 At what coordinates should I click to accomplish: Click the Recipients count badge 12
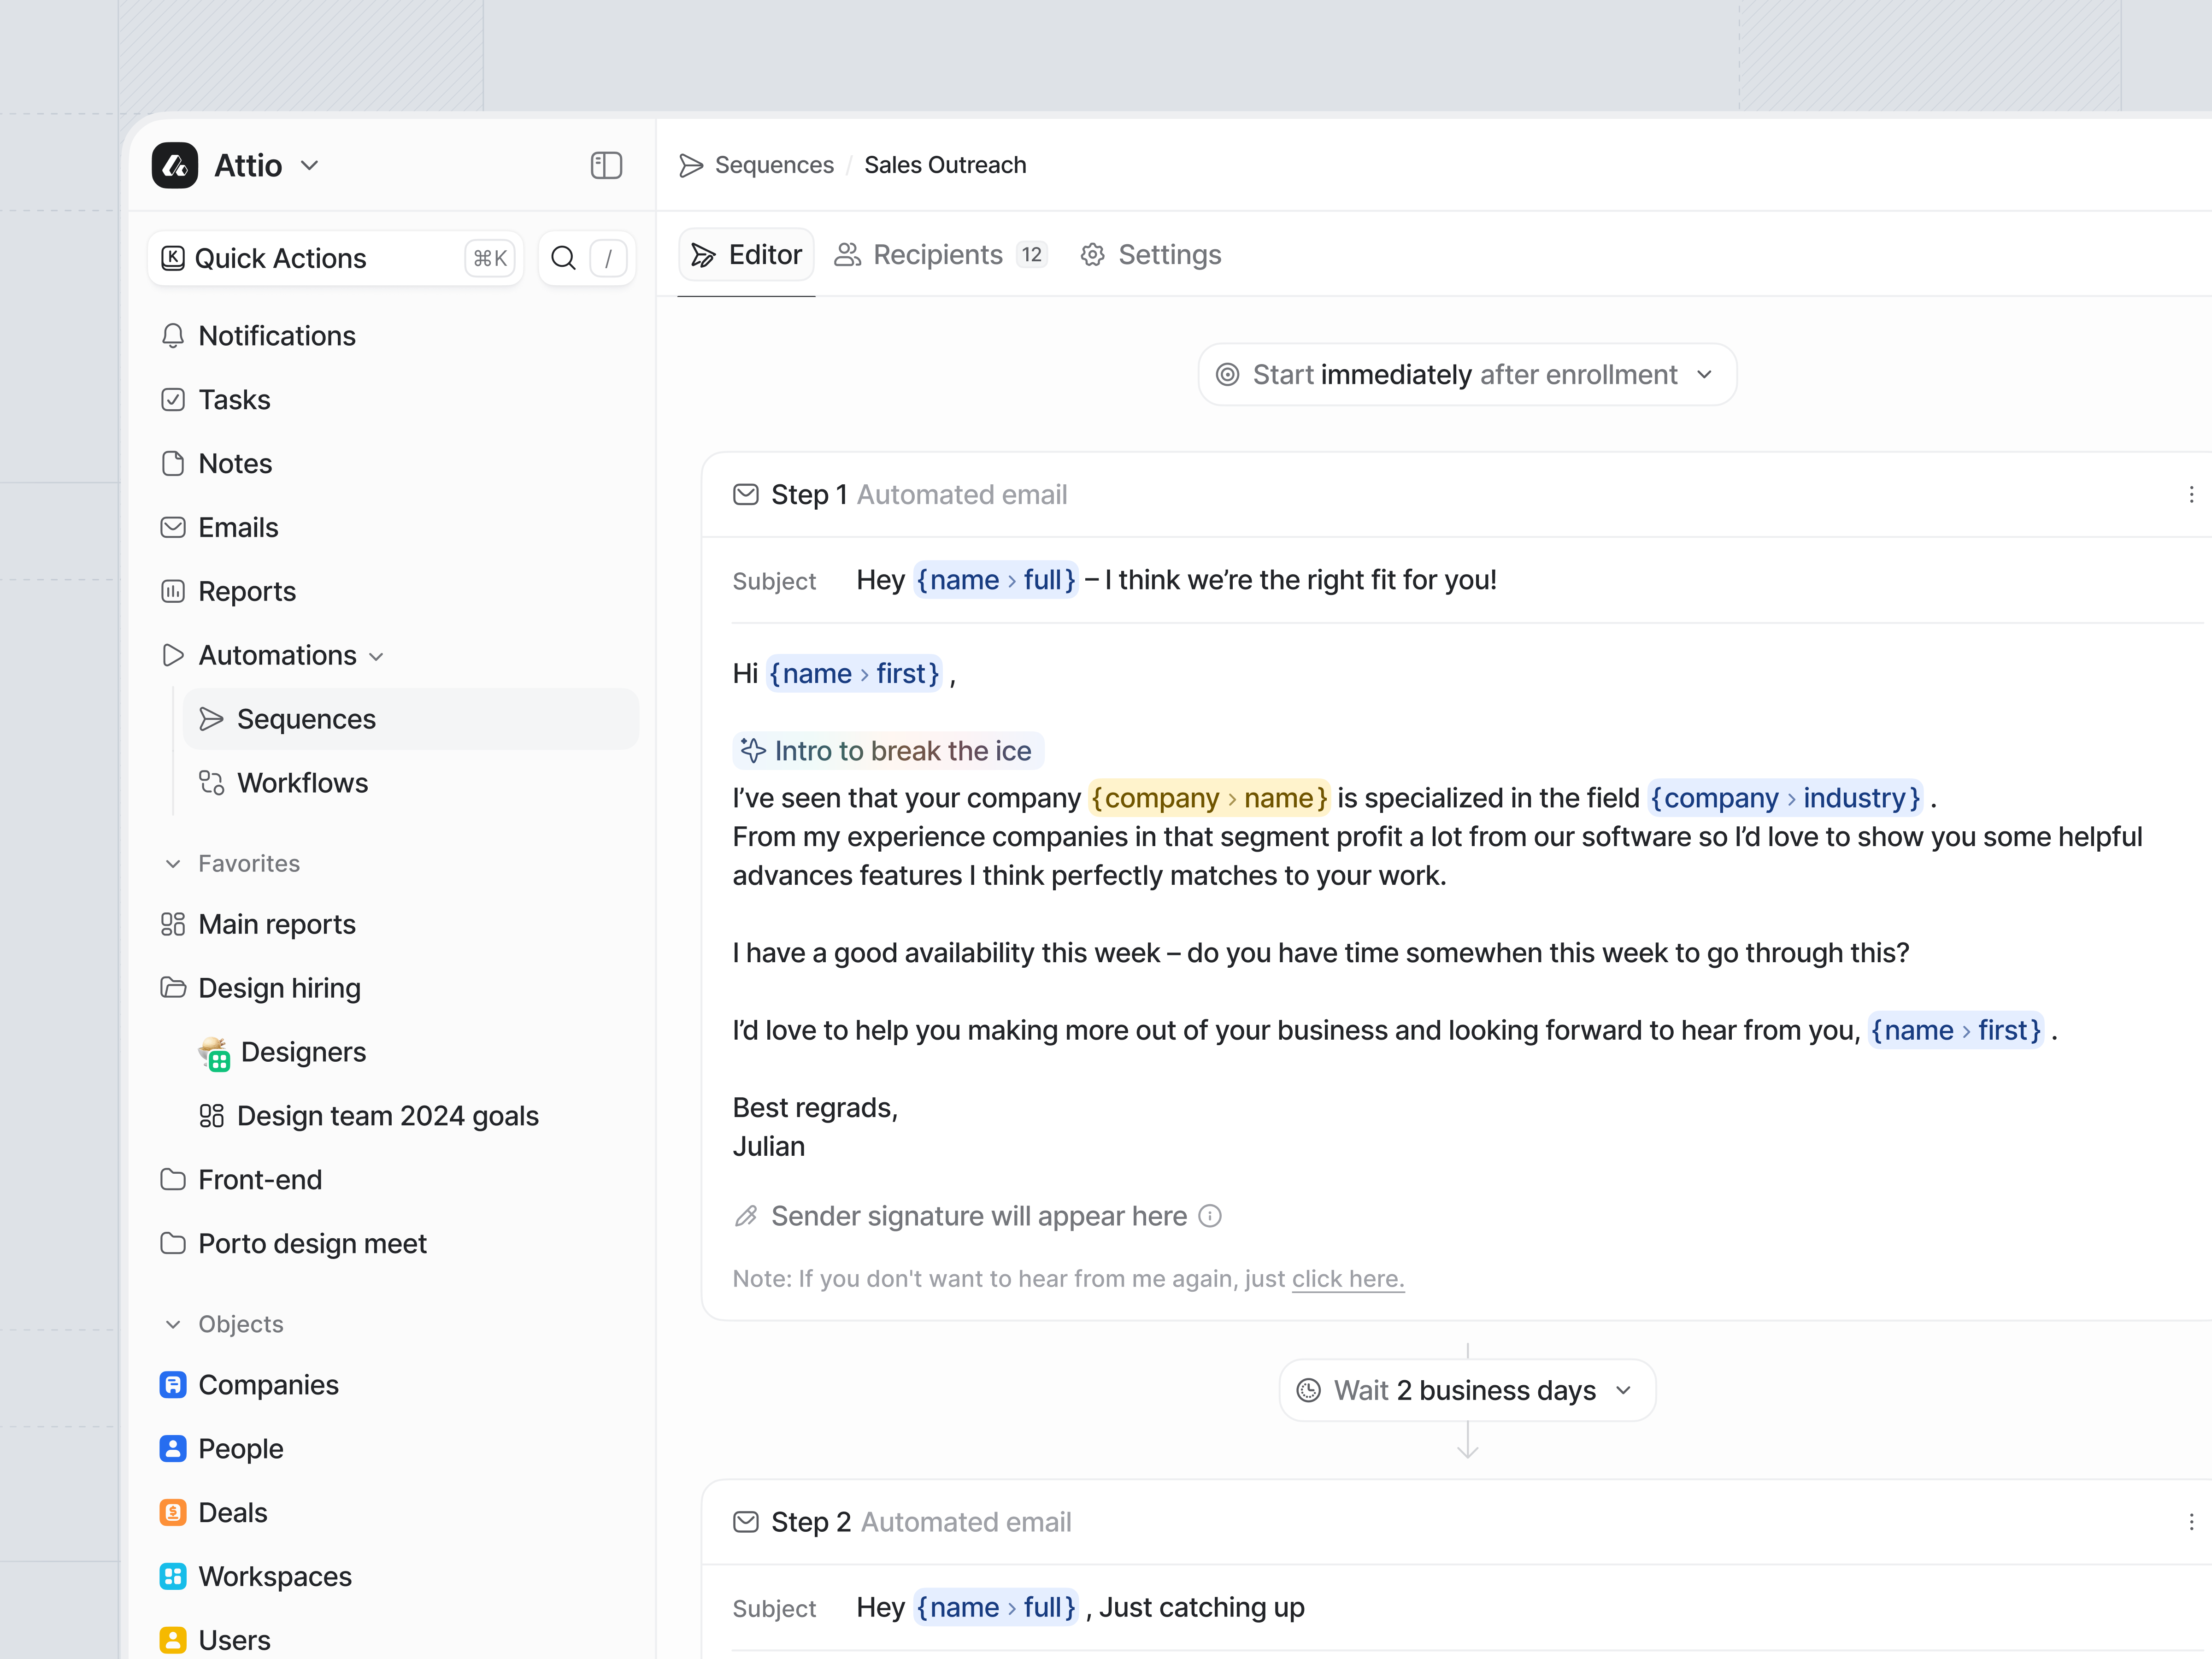coord(1031,255)
